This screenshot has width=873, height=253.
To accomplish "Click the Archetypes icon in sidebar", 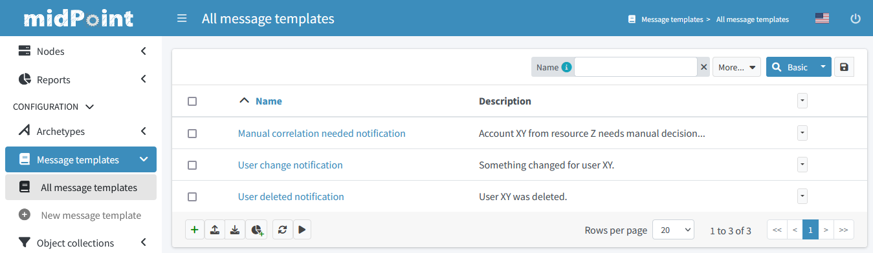I will tap(25, 131).
